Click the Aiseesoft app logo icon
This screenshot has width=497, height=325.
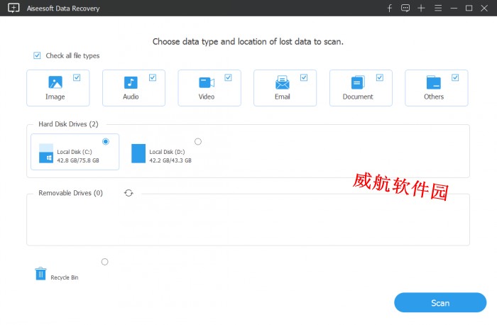click(x=13, y=8)
